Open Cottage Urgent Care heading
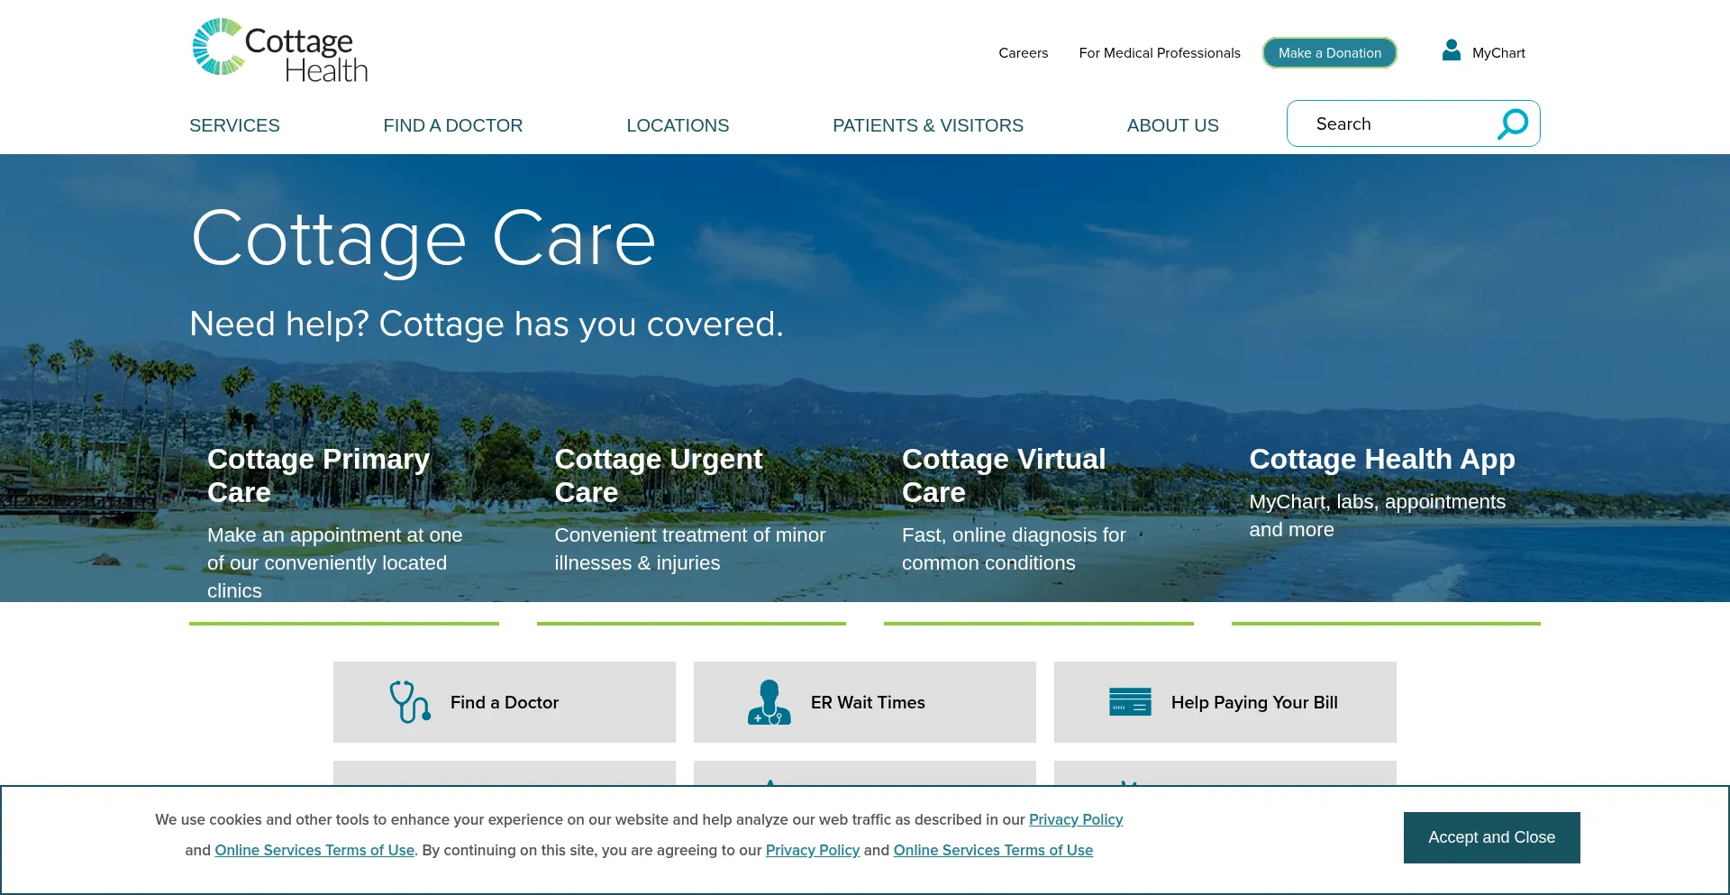 pos(659,476)
